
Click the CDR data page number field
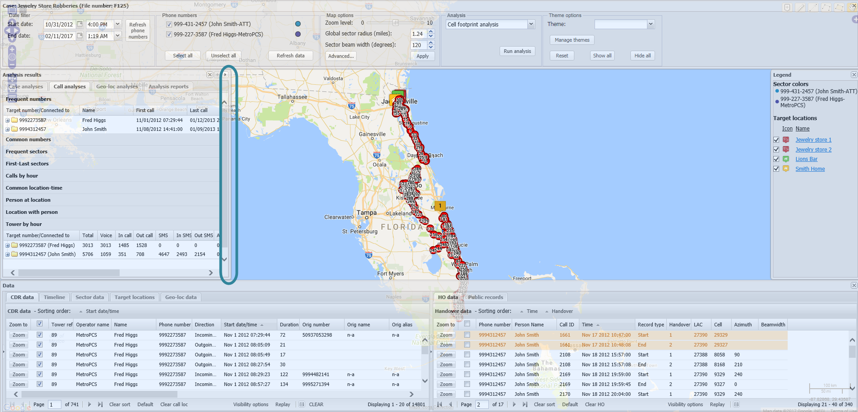tap(54, 404)
